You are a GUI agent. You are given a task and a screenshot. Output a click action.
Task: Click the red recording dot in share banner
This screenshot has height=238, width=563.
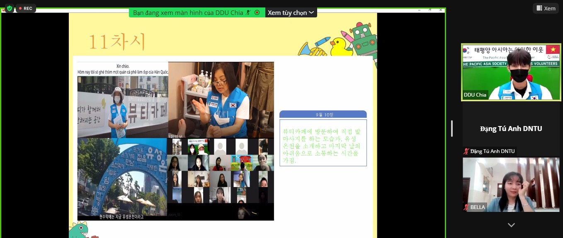coord(257,12)
